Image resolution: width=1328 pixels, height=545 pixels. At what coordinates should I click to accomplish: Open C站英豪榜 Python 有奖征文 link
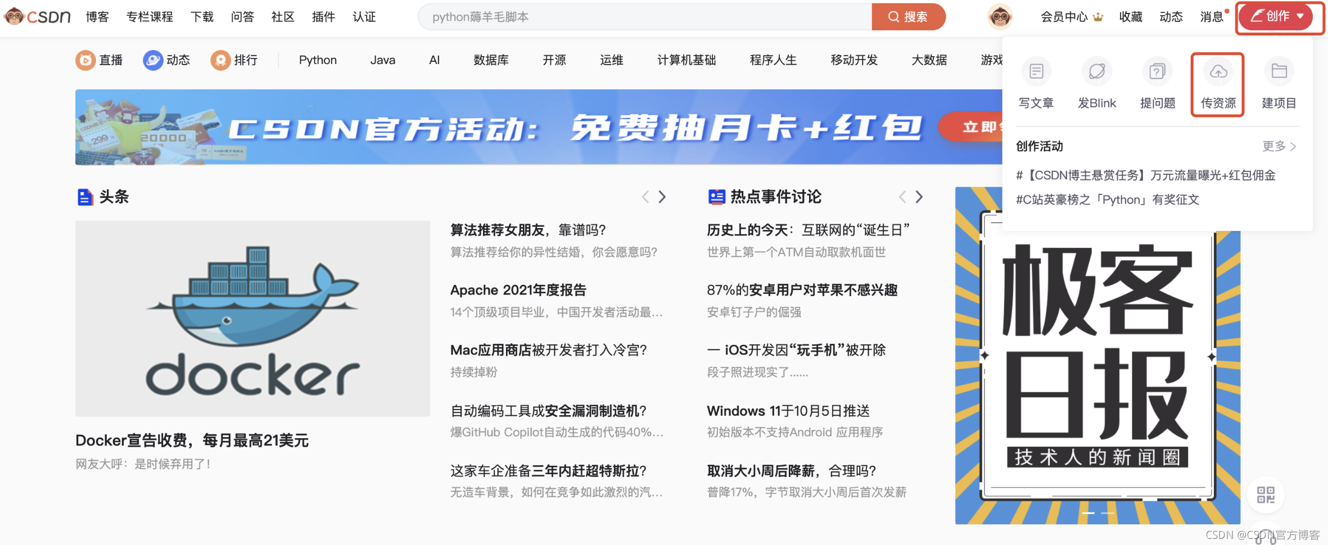click(1108, 199)
